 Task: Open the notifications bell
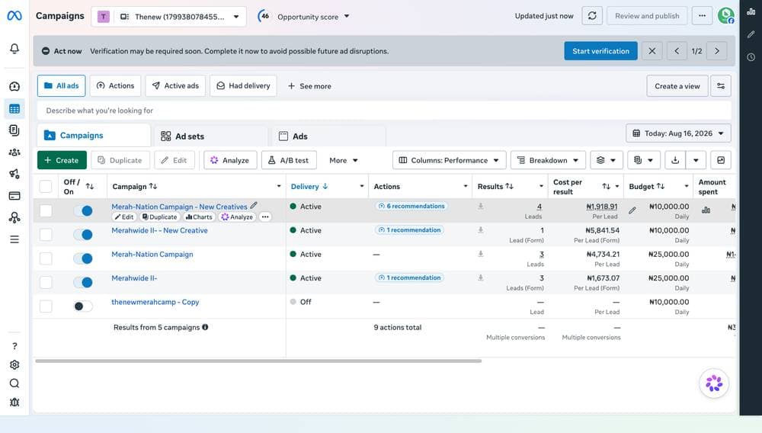[x=14, y=48]
